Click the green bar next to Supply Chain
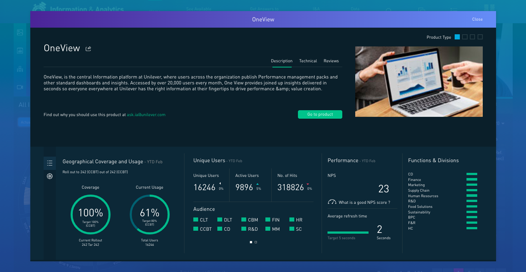The height and width of the screenshot is (272, 526). click(x=472, y=190)
